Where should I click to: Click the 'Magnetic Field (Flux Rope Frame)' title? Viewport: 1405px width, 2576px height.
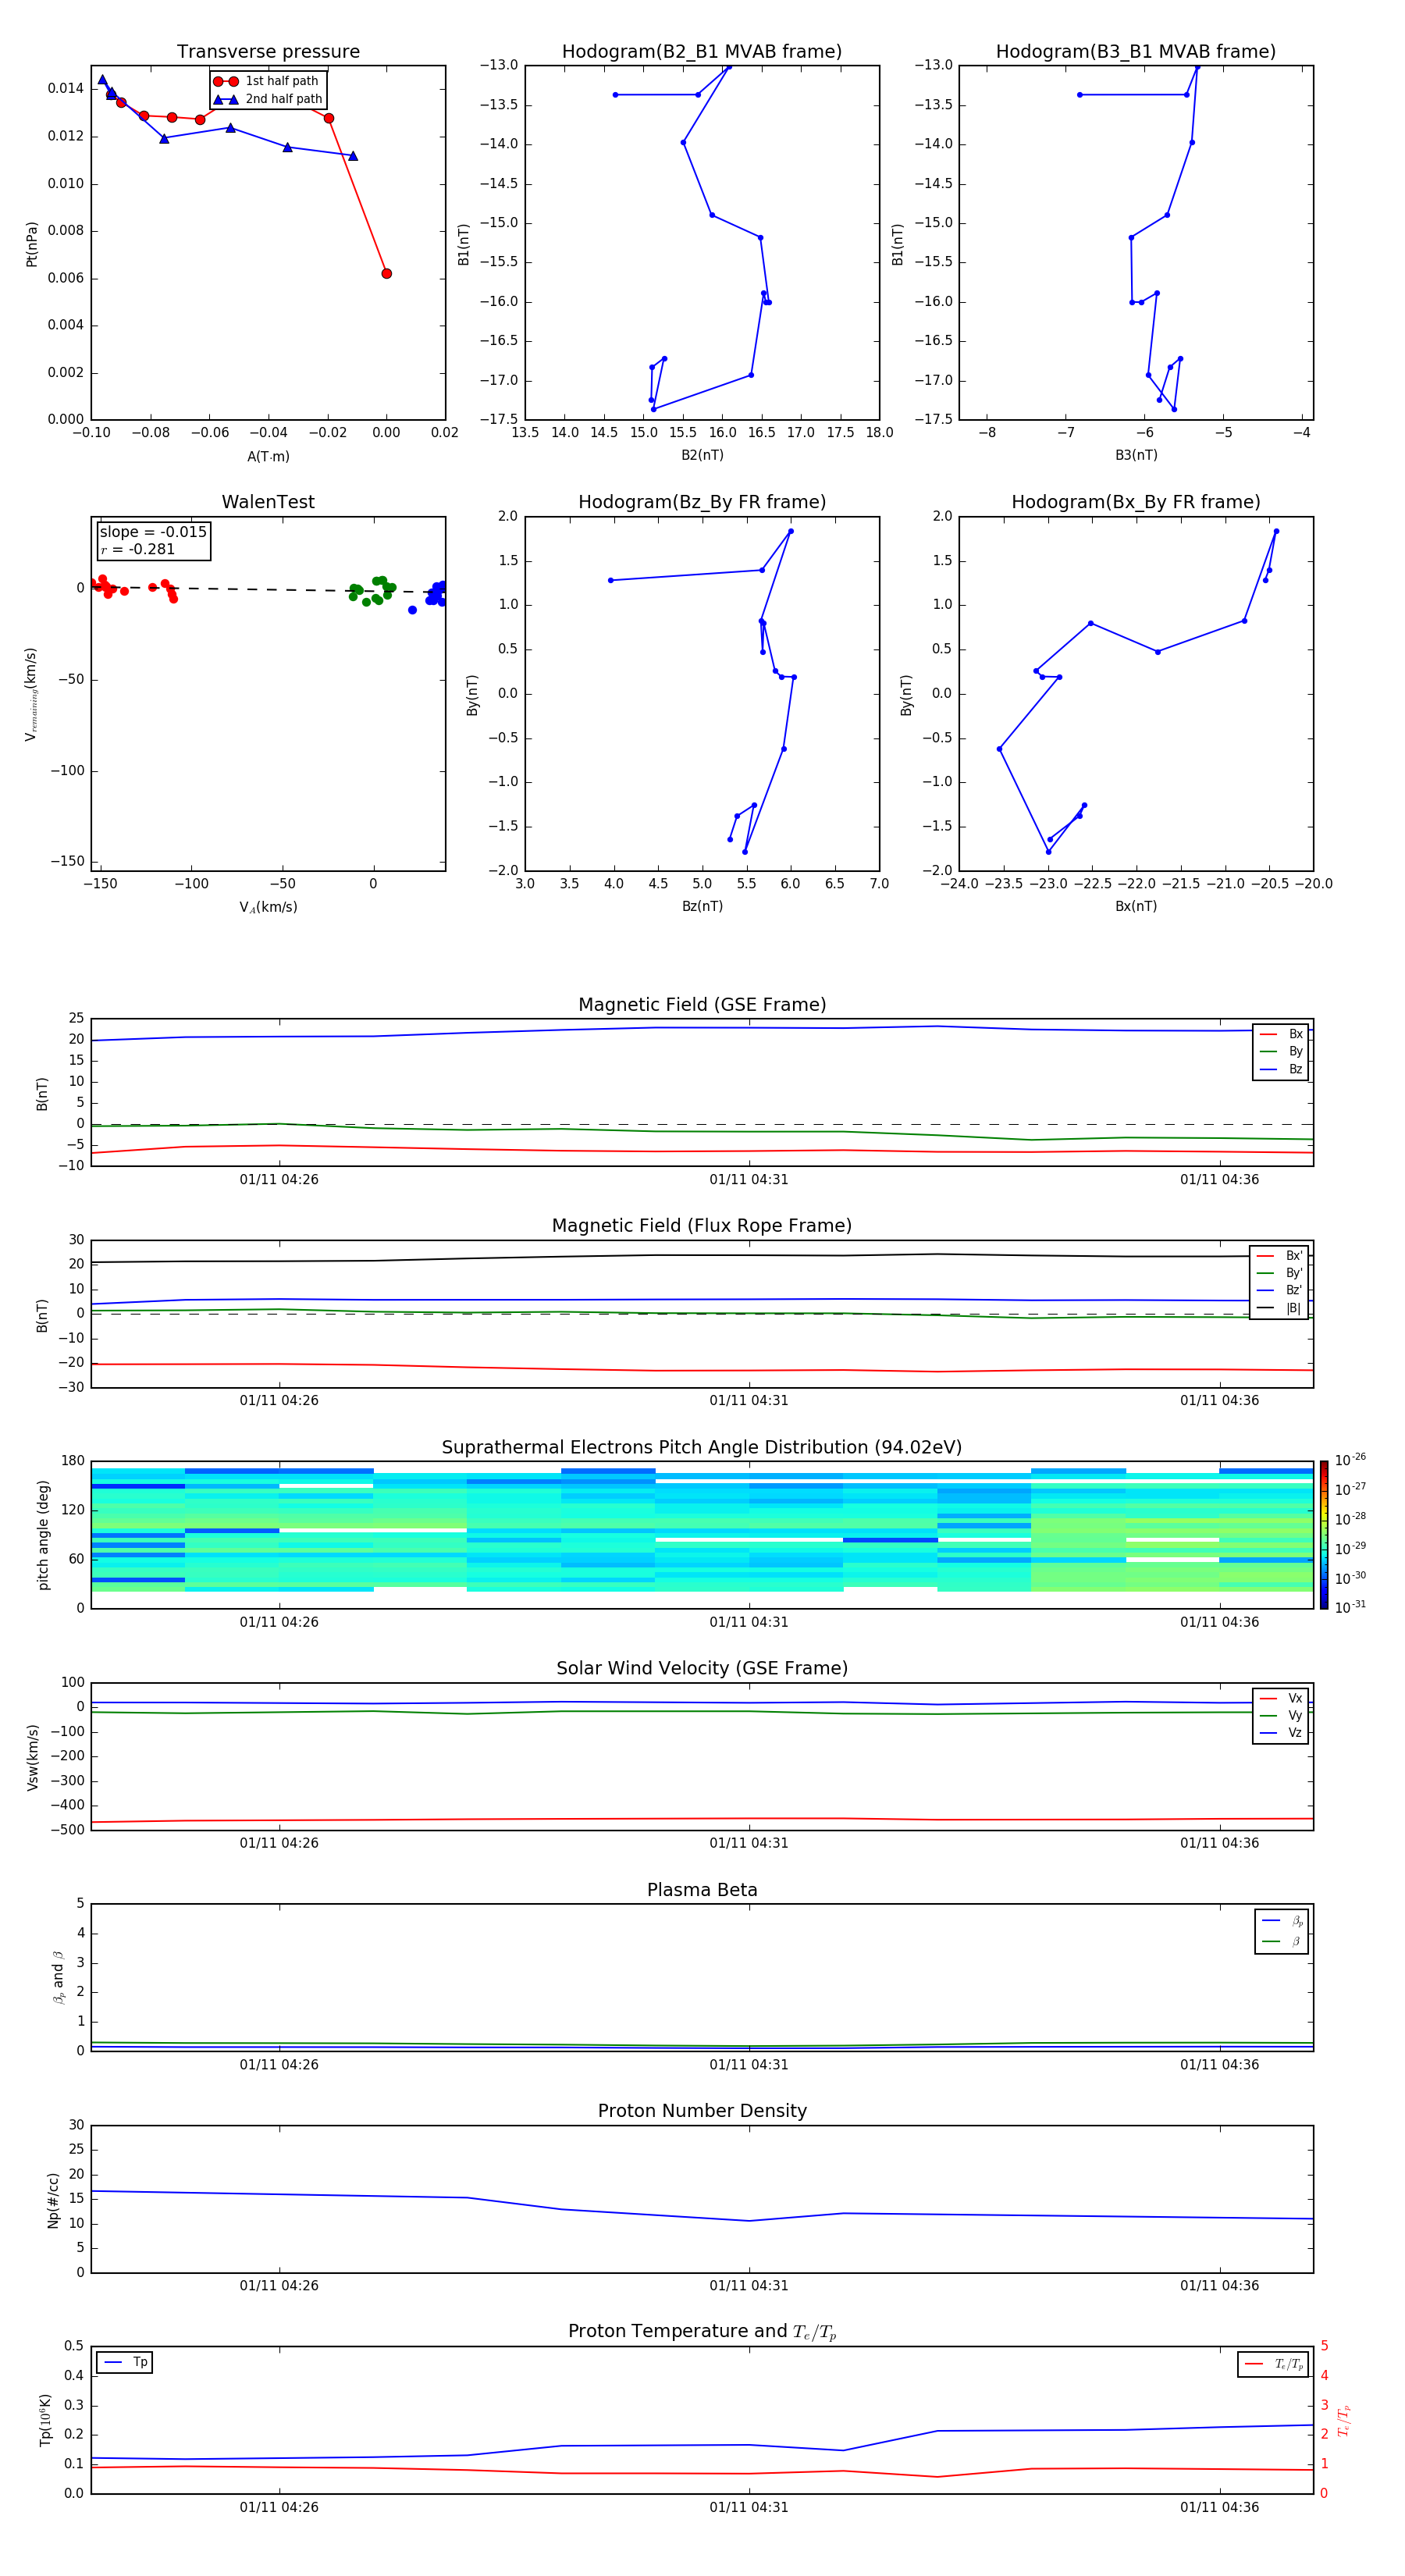702,1226
